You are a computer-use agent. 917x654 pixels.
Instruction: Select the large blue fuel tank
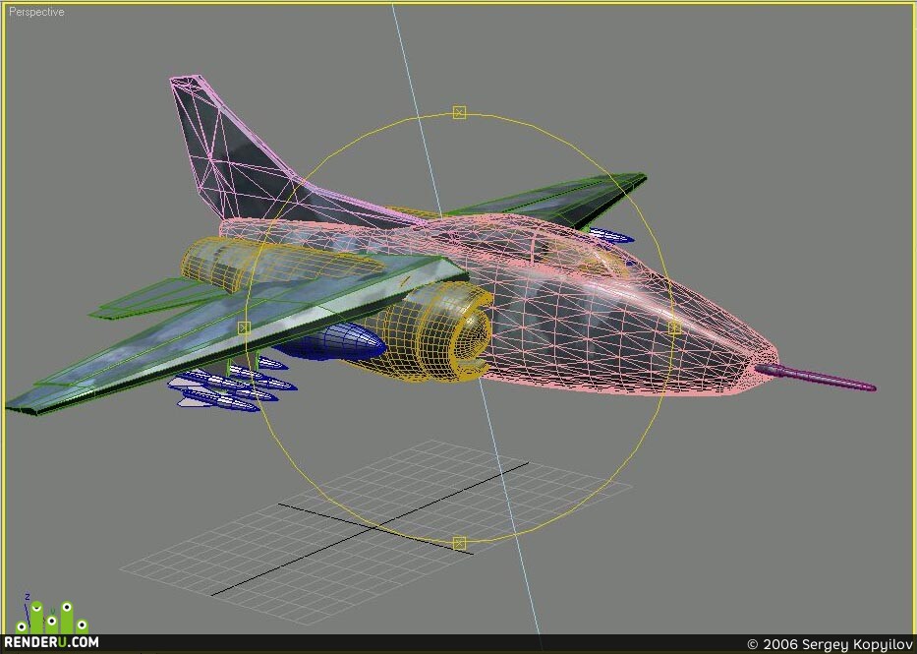330,342
